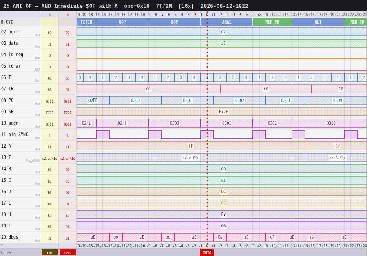Click IR value 76 in waveform
The width and height of the screenshot is (367, 256).
341,89
